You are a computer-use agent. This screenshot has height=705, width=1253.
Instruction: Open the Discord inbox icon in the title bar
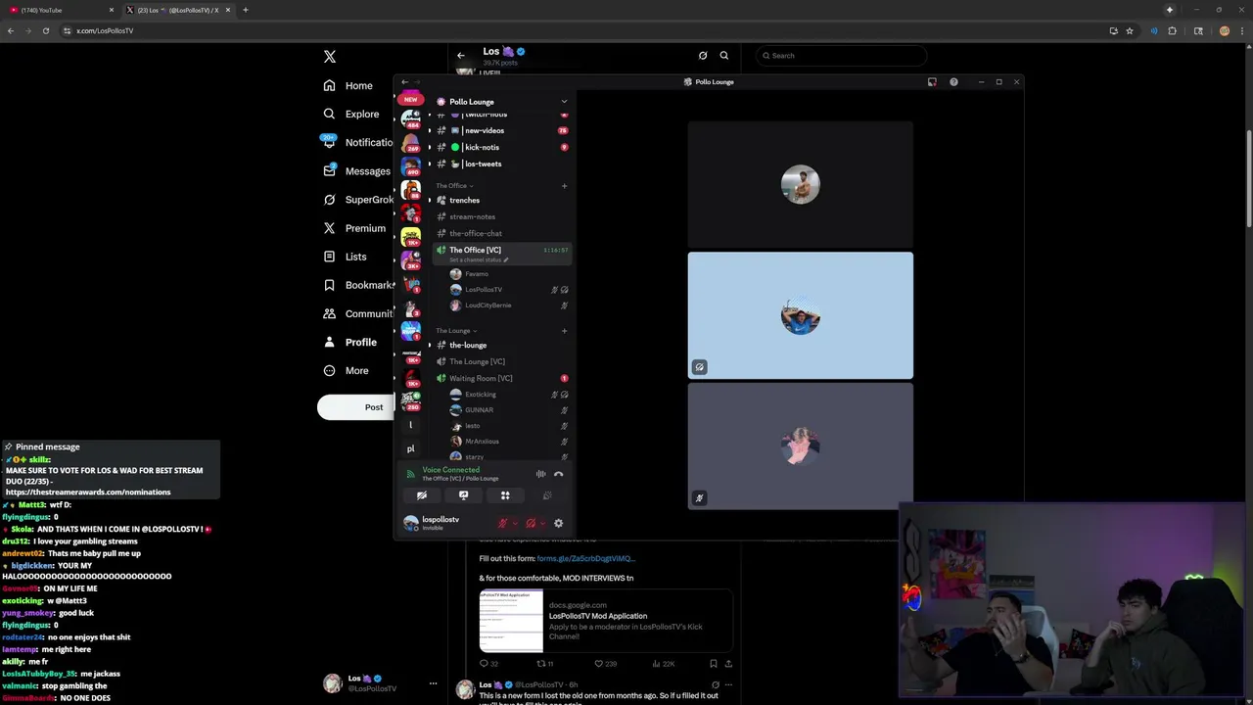click(x=932, y=82)
